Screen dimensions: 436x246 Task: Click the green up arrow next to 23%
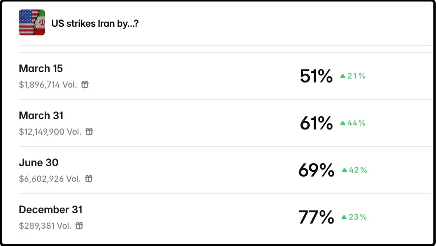tap(344, 218)
